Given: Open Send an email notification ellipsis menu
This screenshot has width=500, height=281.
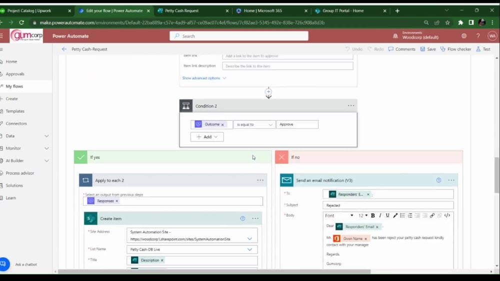Looking at the screenshot, I should [451, 180].
